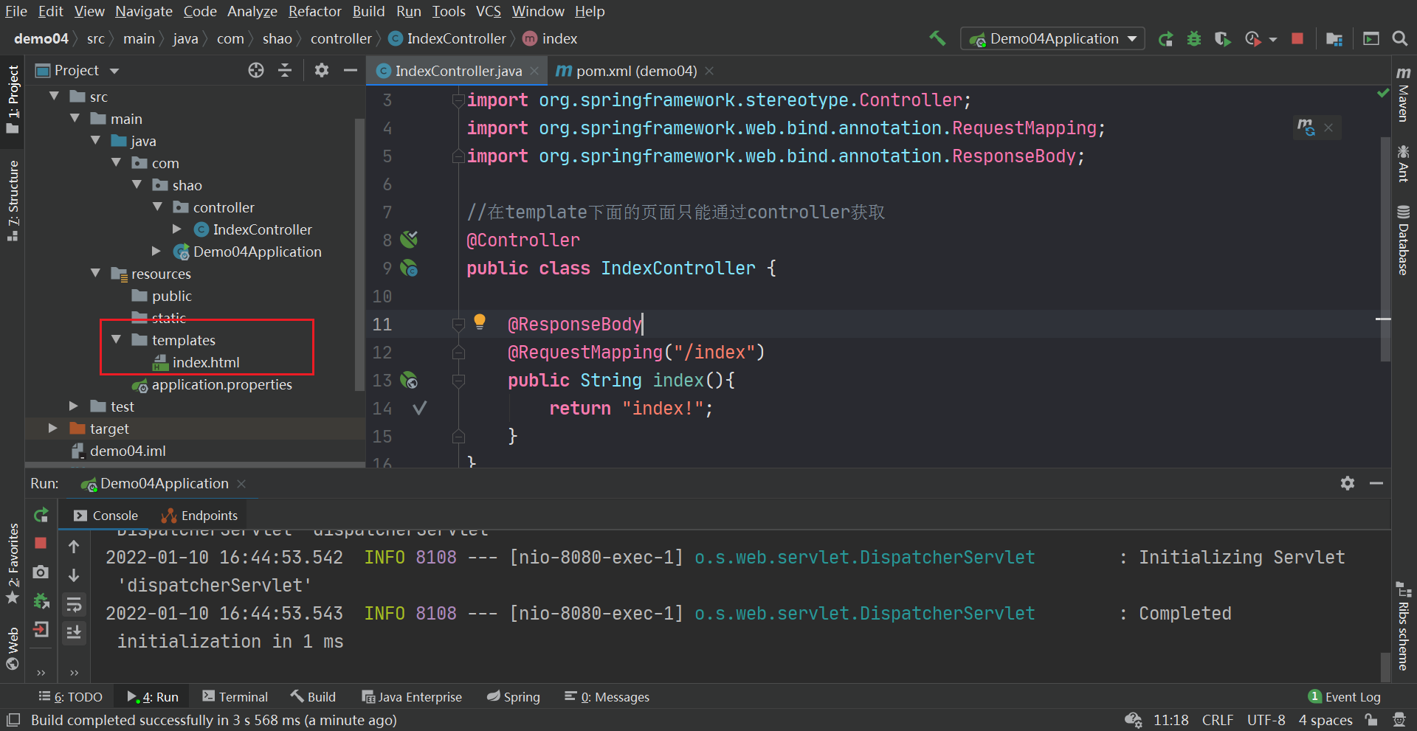Load Maven changes via the floating icon
Image resolution: width=1417 pixels, height=731 pixels.
point(1306,127)
